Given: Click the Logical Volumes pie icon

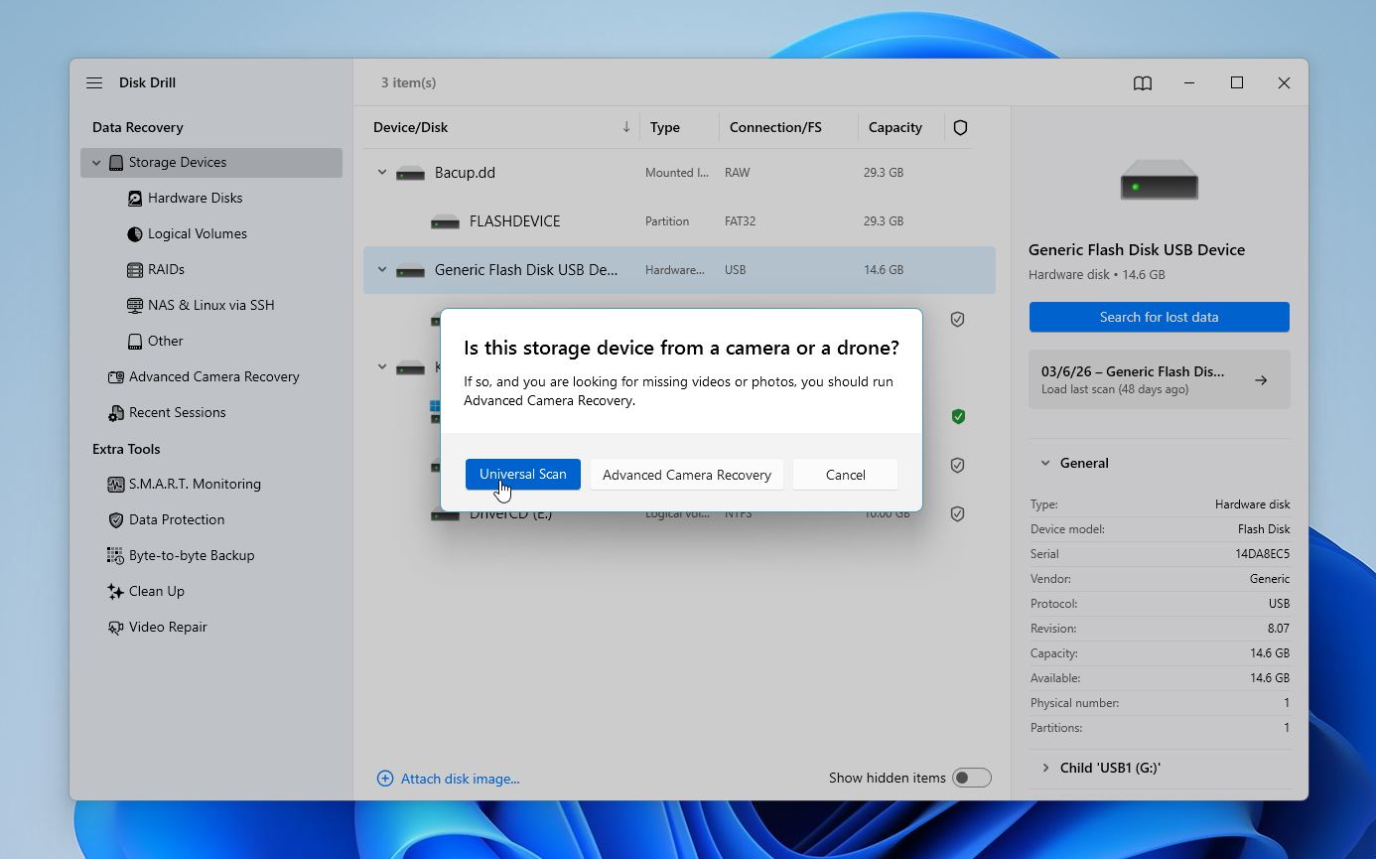Looking at the screenshot, I should [x=135, y=234].
